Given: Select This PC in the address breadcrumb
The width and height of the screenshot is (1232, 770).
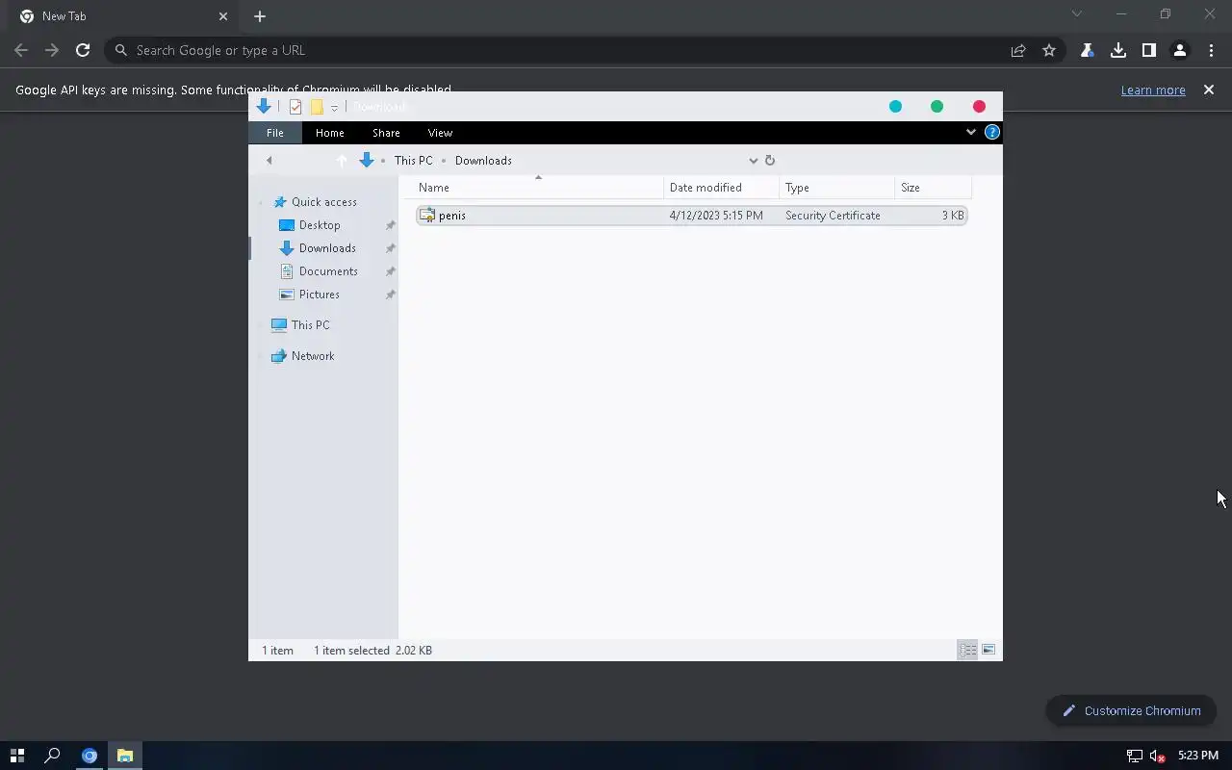Looking at the screenshot, I should click(x=413, y=161).
